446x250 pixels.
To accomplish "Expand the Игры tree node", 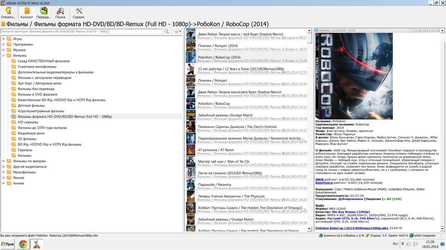I will [3, 39].
